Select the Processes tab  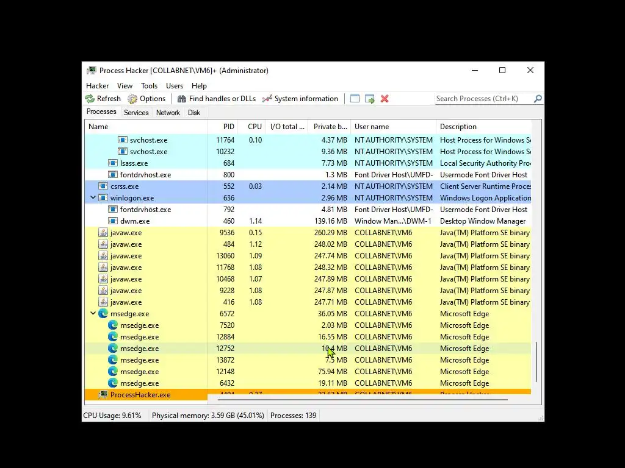(x=101, y=112)
